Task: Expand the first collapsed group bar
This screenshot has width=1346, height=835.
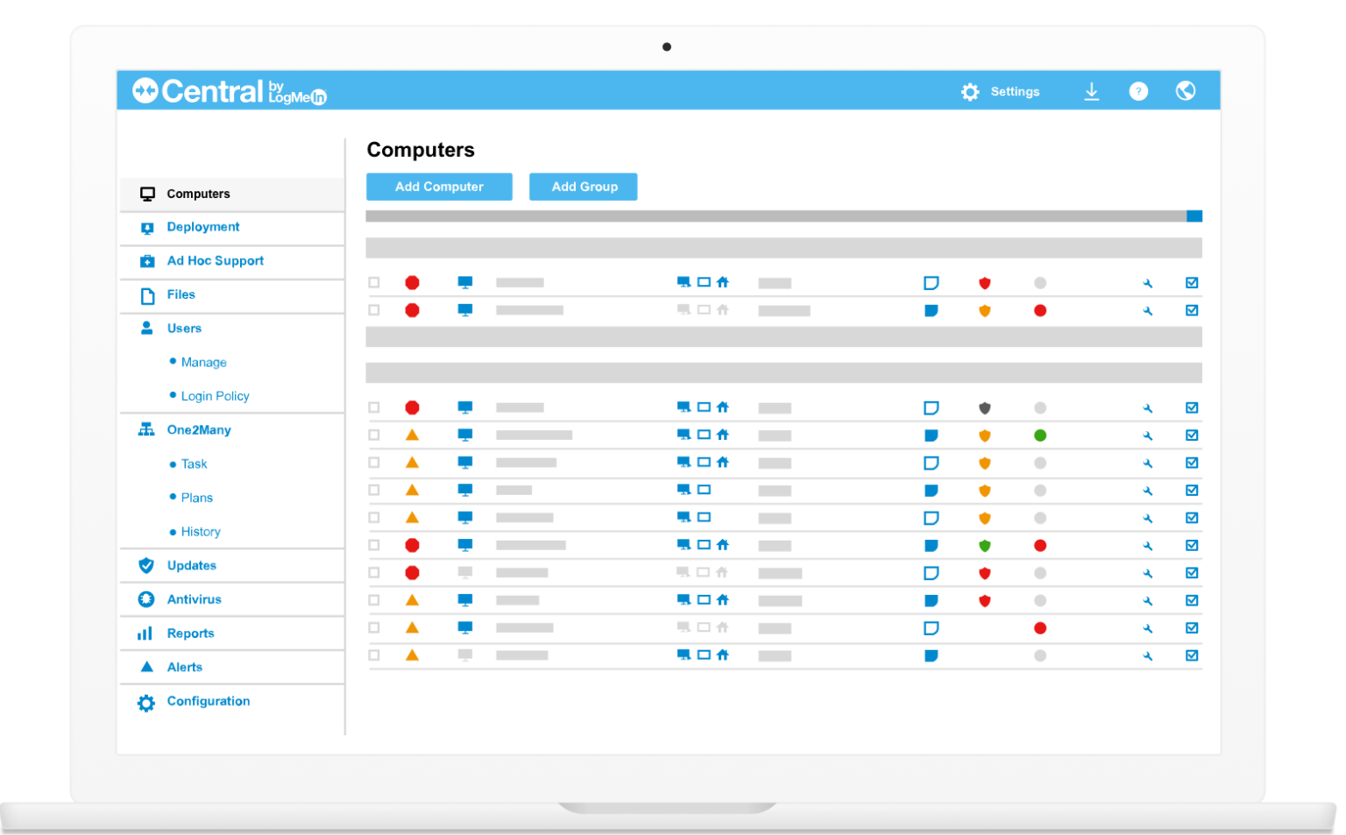Action: tap(784, 248)
